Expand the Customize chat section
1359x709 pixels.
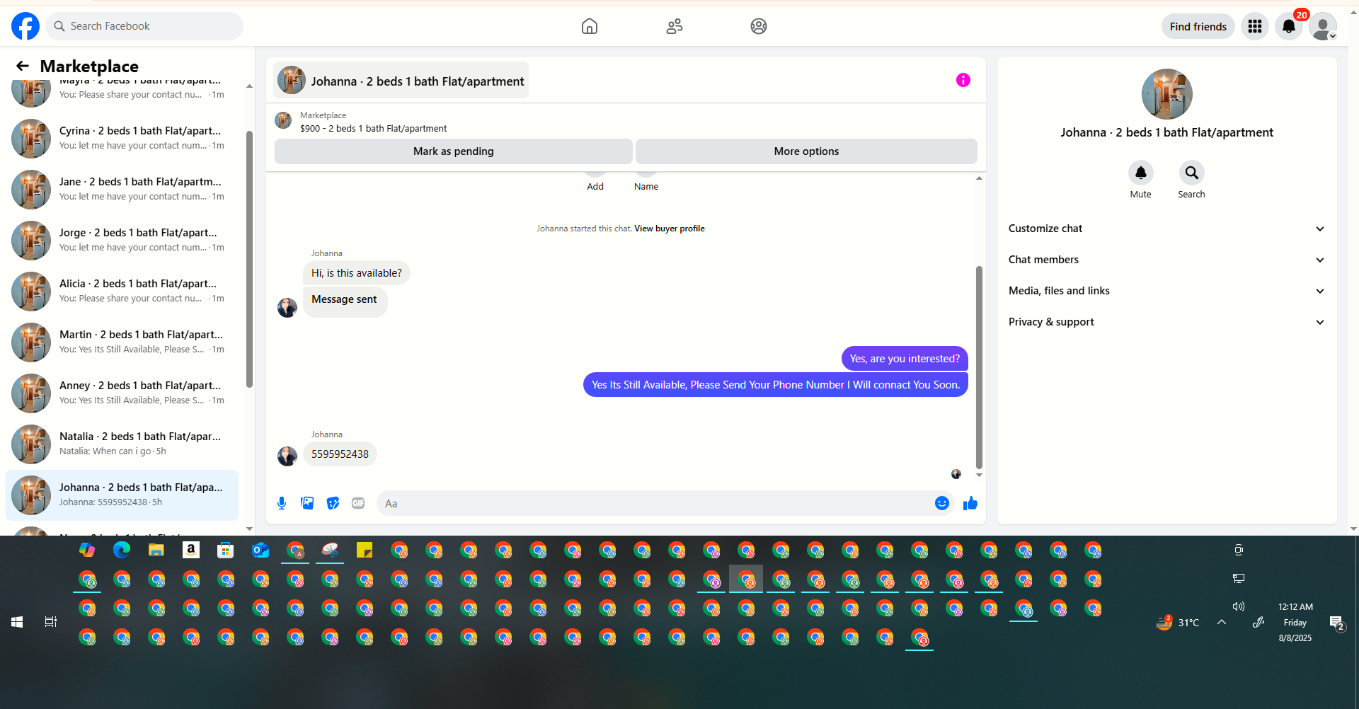pos(1166,229)
